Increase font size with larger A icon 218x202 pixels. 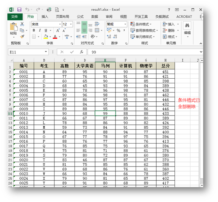pos(58,30)
